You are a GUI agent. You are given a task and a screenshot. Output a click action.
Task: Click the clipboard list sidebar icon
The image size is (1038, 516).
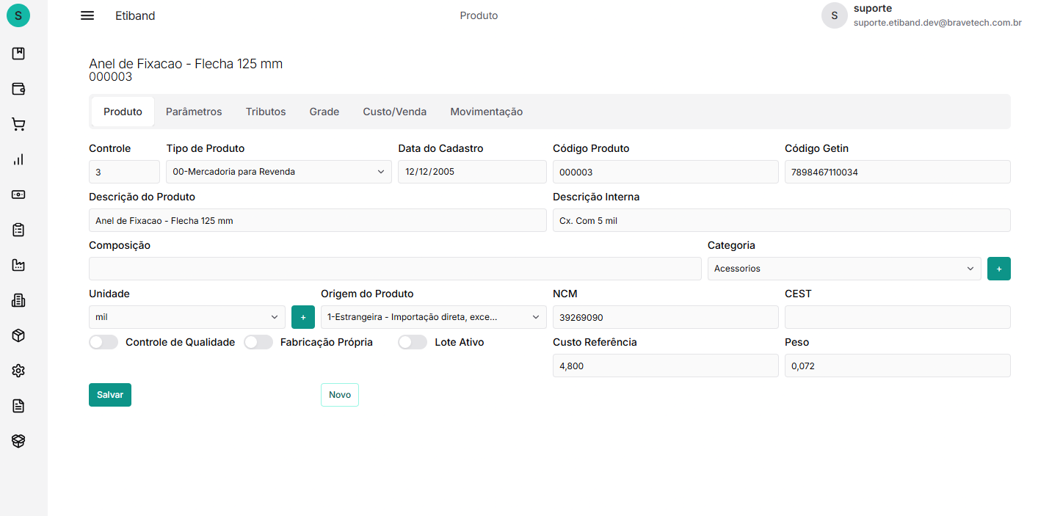click(x=18, y=230)
